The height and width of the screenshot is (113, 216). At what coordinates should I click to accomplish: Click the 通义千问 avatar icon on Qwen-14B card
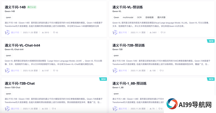[7, 33]
